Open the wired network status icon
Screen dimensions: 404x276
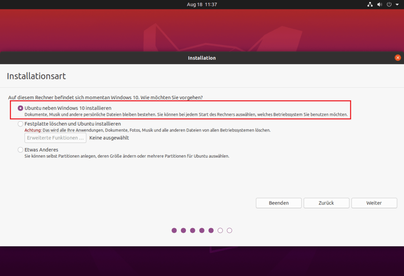click(x=370, y=4)
